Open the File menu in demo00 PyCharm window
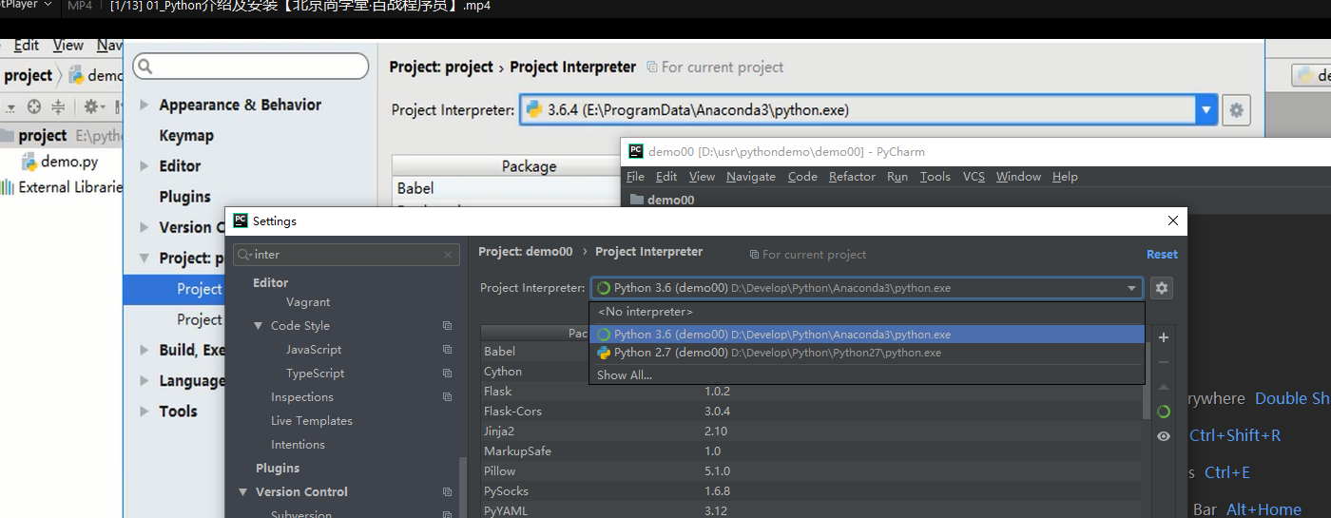1331x518 pixels. coord(635,177)
